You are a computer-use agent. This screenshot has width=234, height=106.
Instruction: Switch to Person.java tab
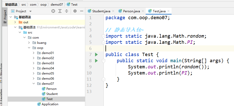tap(131, 11)
